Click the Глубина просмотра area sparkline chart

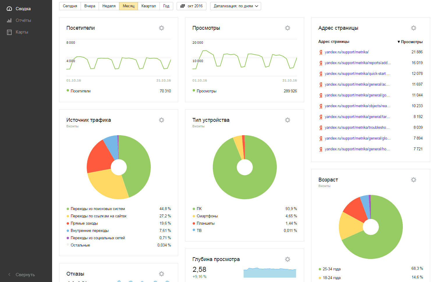(x=270, y=273)
